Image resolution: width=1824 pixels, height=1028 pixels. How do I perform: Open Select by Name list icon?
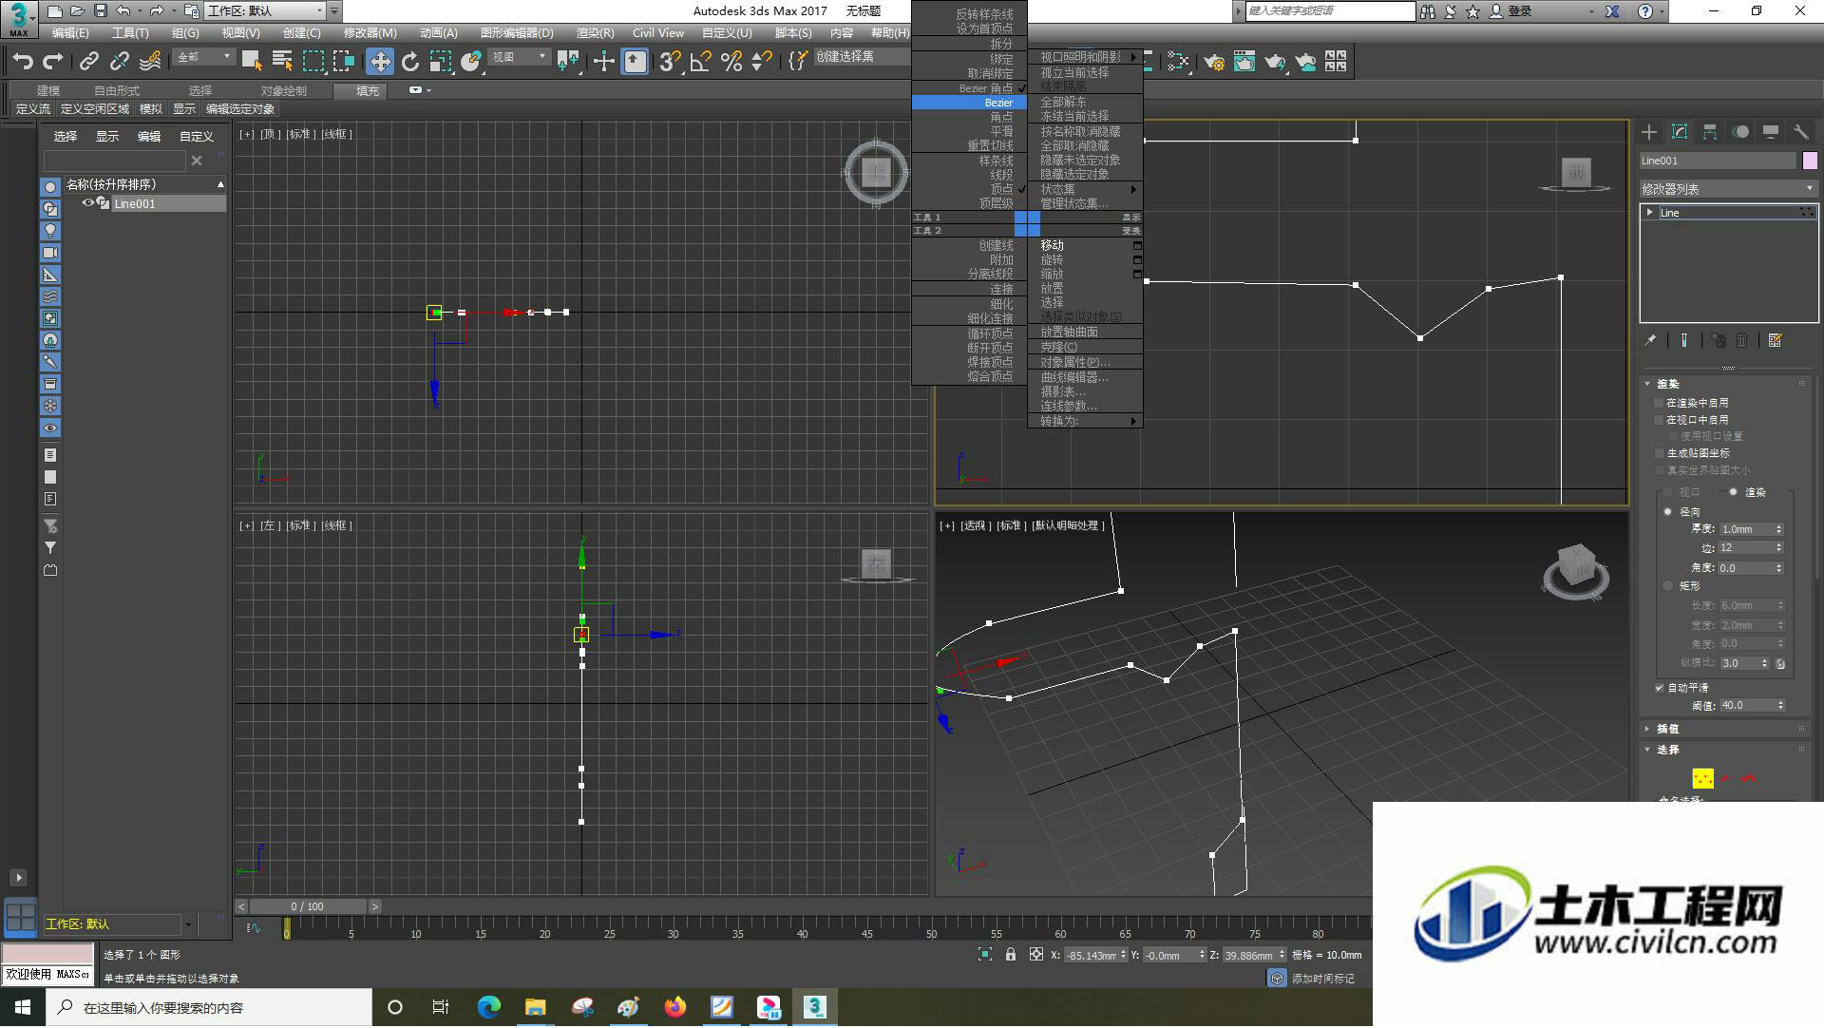(x=282, y=62)
